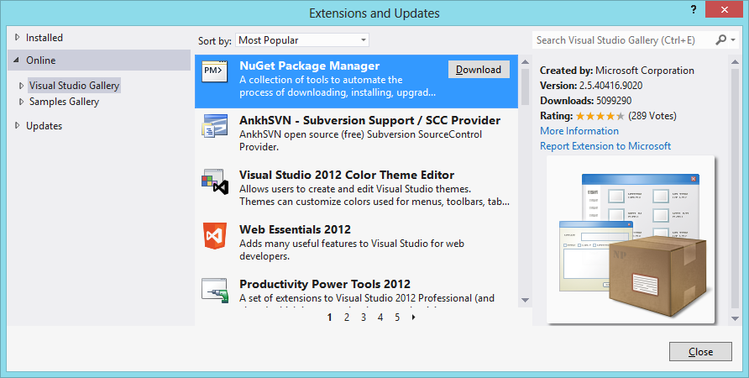Viewport: 749px width, 378px height.
Task: Download NuGet Package Manager
Action: [x=479, y=70]
